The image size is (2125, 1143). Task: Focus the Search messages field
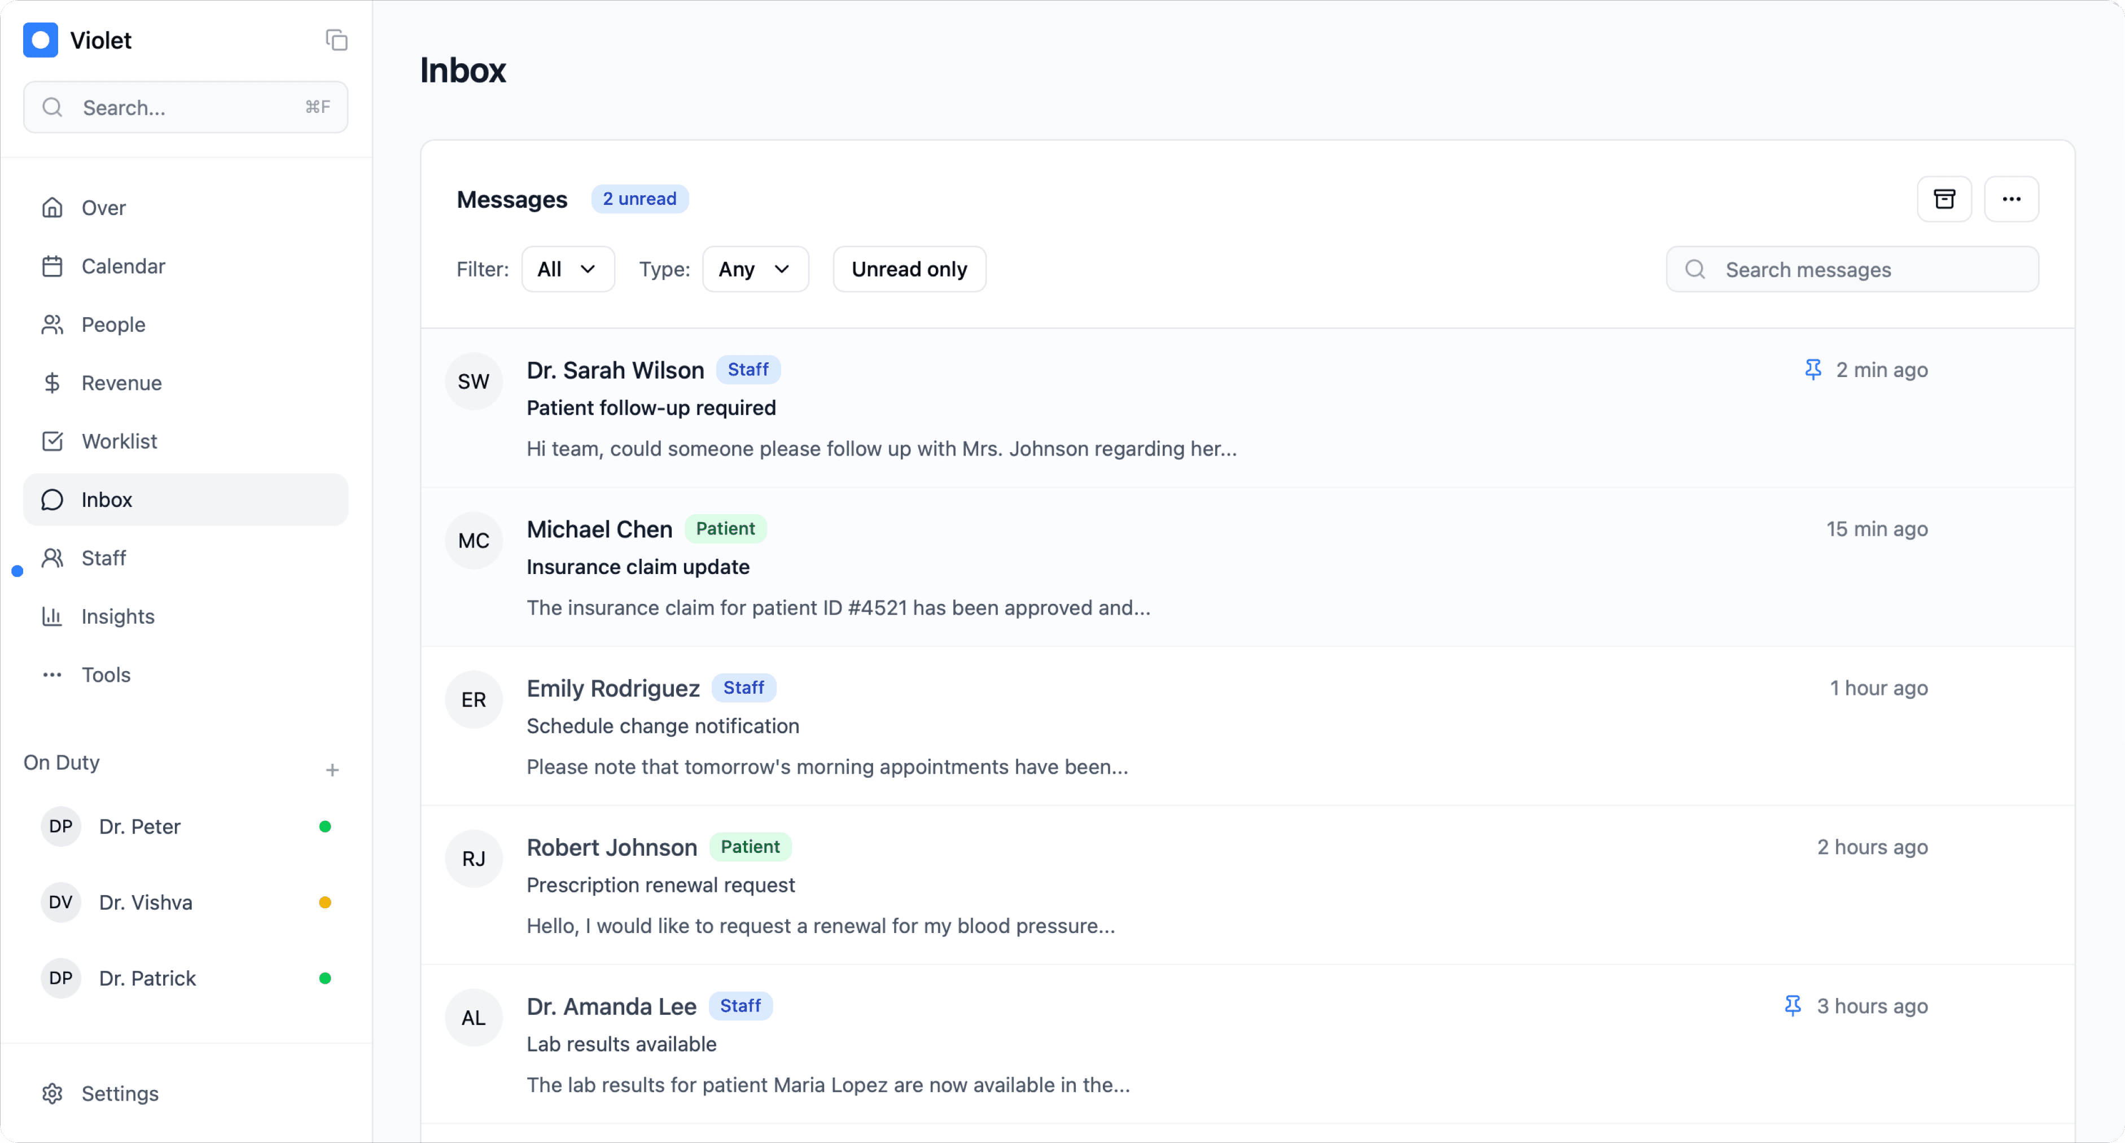[x=1852, y=270]
